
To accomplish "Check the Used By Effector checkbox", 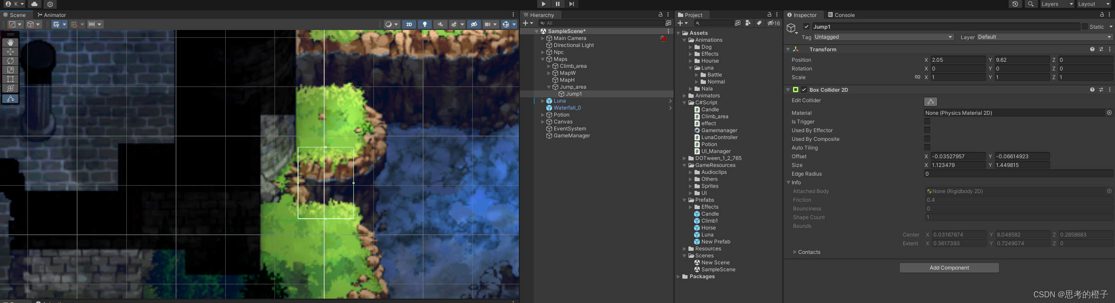I will pyautogui.click(x=927, y=130).
